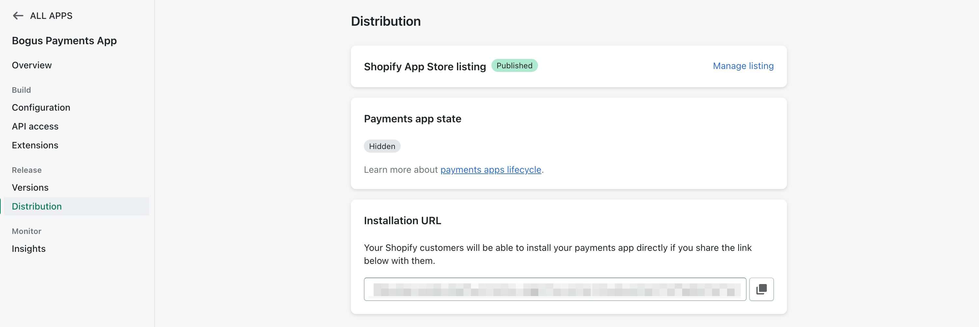Open Insights under Monitor

tap(29, 248)
